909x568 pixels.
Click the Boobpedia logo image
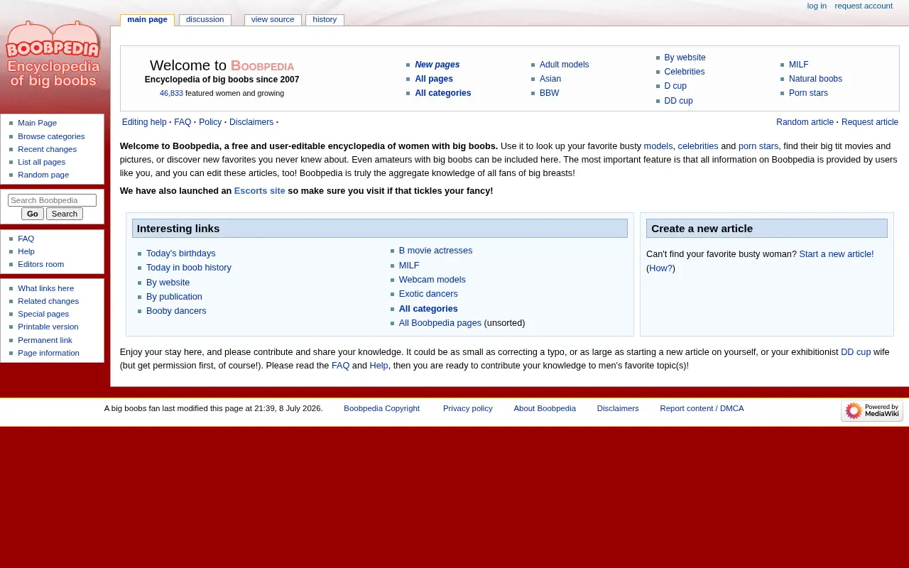[x=53, y=55]
